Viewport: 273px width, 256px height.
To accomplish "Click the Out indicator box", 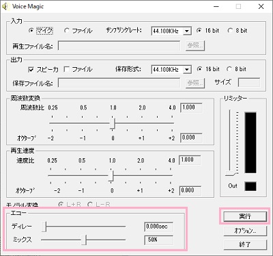I will point(250,186).
